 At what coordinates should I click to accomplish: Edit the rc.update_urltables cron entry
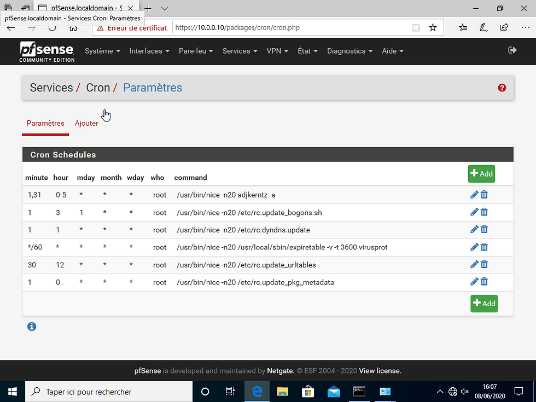[x=474, y=264]
